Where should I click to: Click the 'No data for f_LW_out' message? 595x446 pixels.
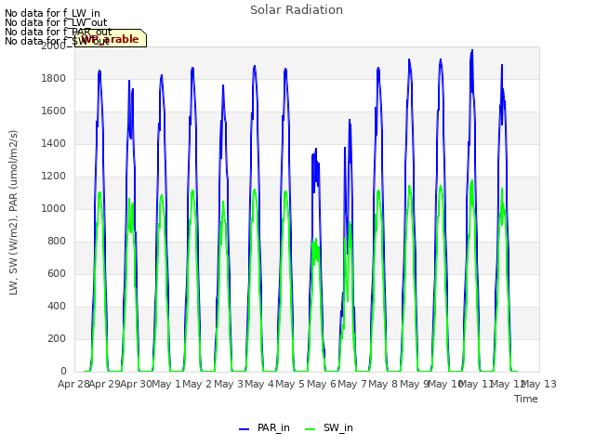click(56, 22)
